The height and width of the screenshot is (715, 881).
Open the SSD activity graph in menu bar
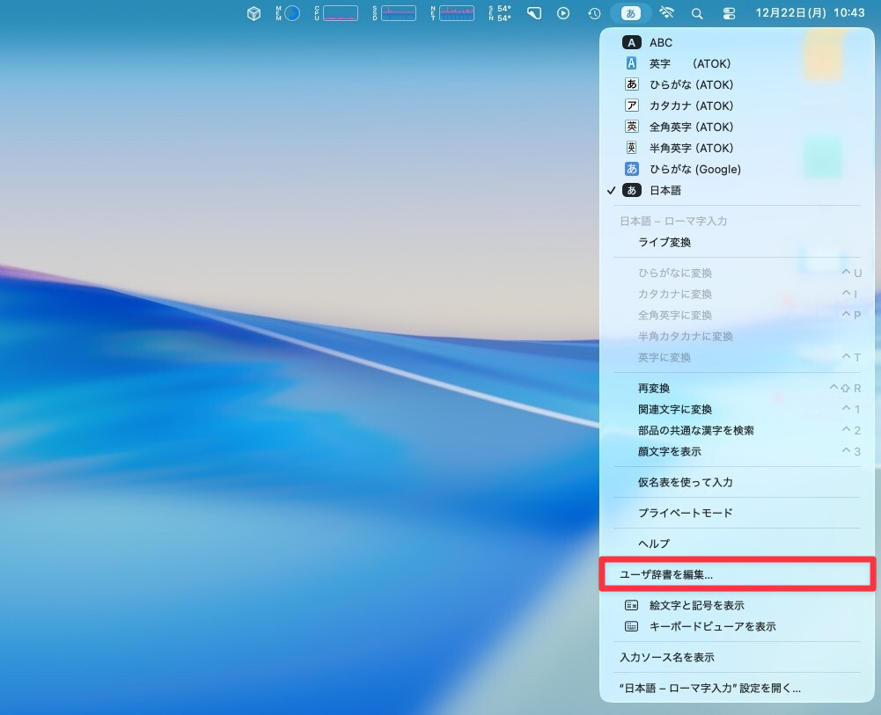point(394,13)
